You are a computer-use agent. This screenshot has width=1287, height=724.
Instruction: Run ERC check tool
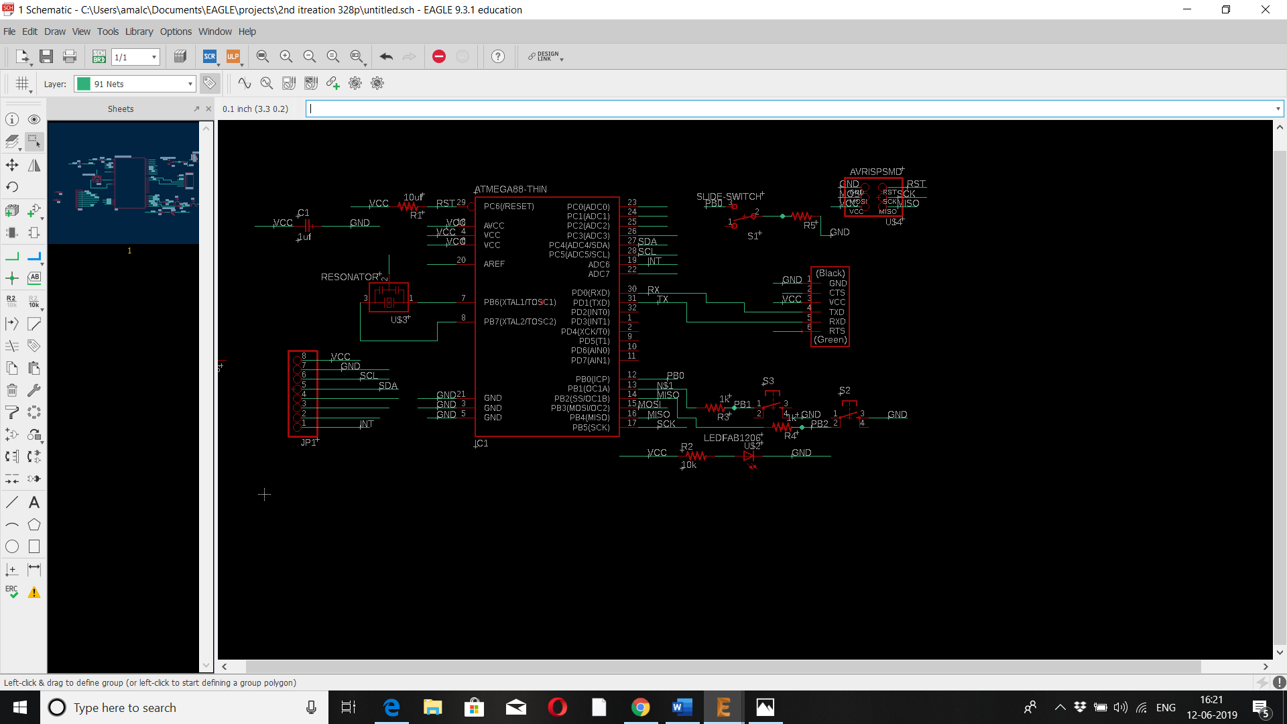point(12,592)
